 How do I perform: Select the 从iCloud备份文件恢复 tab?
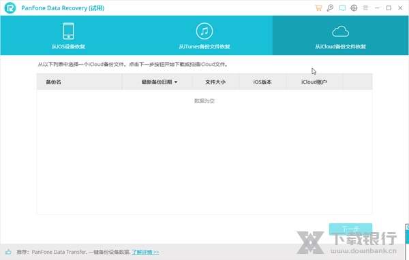340,35
